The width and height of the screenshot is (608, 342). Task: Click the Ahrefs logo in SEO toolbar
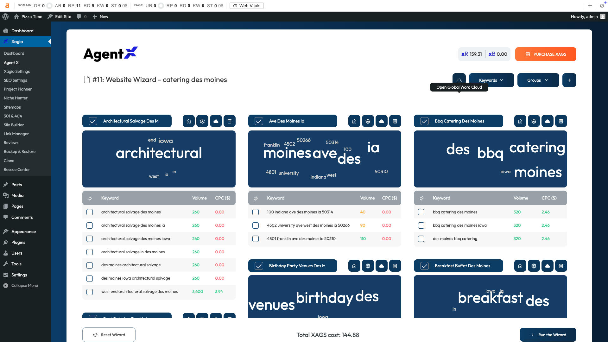7,6
